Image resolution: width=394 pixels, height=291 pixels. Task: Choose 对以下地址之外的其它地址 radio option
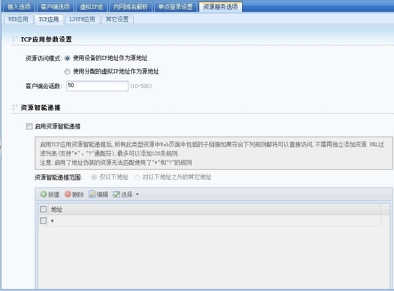(x=137, y=177)
